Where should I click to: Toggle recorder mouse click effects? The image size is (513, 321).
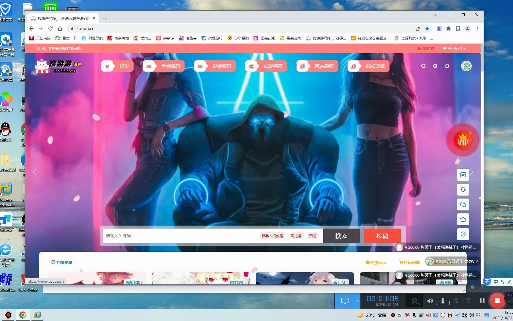tap(456, 301)
